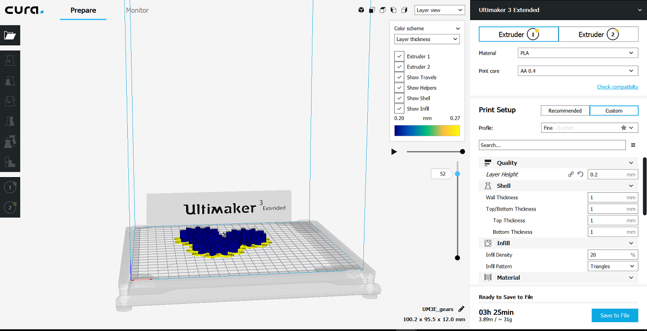Click the Quality category icon
Image resolution: width=647 pixels, height=331 pixels.
tap(488, 163)
